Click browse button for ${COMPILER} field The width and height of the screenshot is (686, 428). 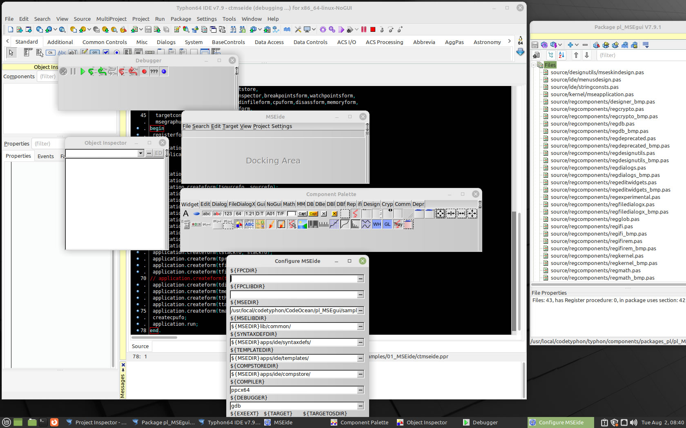(x=361, y=390)
